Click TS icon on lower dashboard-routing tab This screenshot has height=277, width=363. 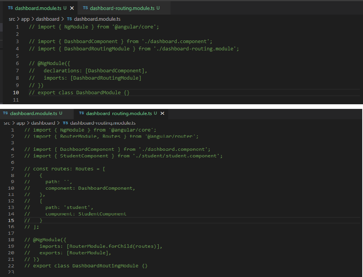(x=82, y=113)
